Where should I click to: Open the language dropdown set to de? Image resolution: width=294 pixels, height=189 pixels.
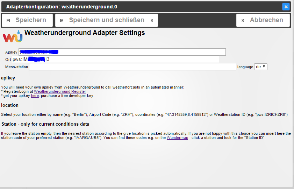[261, 66]
